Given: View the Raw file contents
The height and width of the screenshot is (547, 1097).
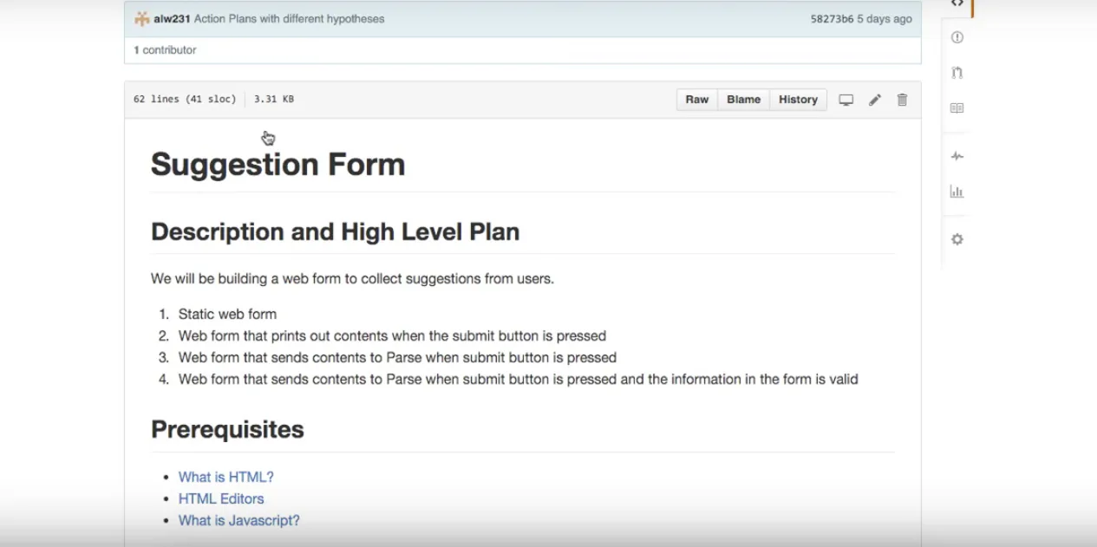Looking at the screenshot, I should (x=697, y=100).
